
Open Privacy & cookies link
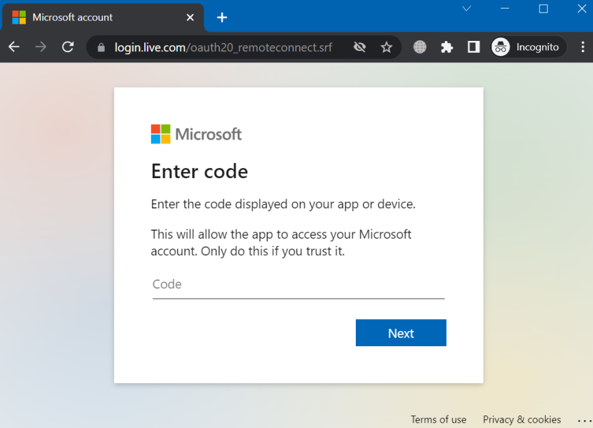coord(522,419)
